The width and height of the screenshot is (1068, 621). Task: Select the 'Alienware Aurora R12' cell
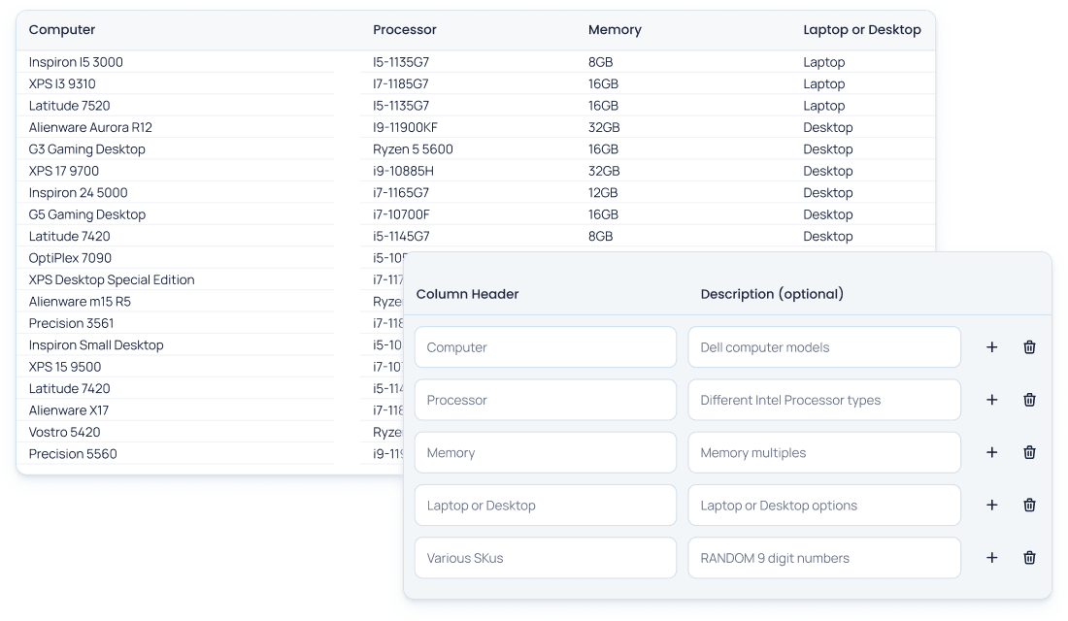point(90,127)
